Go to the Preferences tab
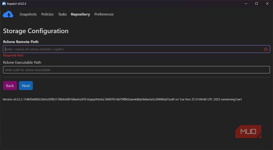The width and height of the screenshot is (273, 150). point(104,14)
